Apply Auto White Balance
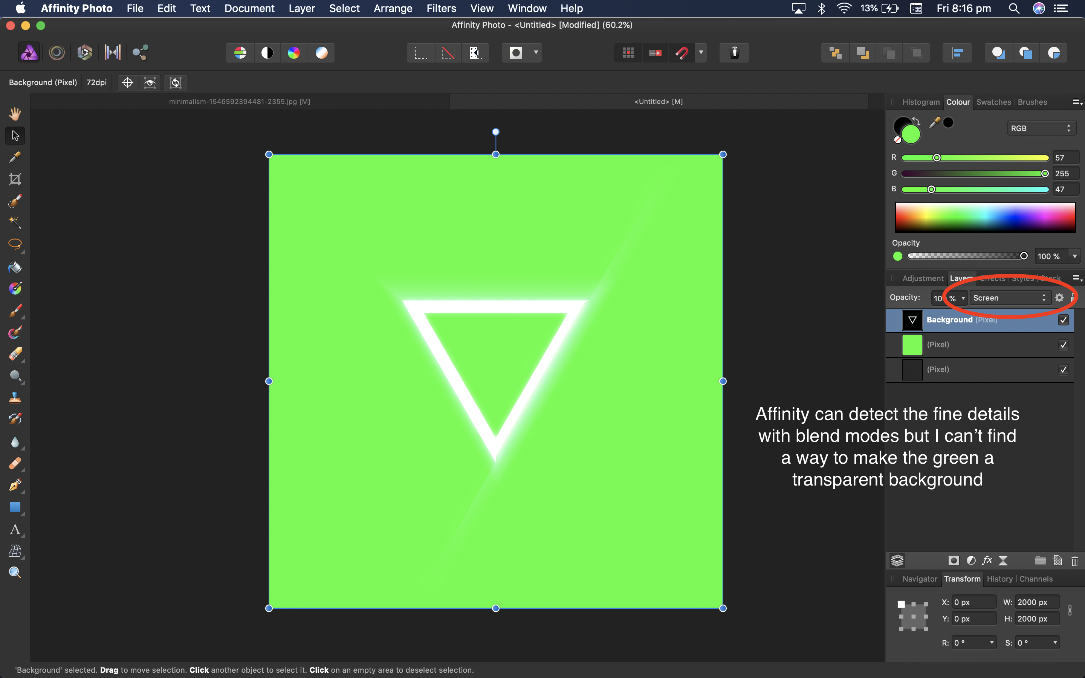The height and width of the screenshot is (678, 1085). click(321, 53)
